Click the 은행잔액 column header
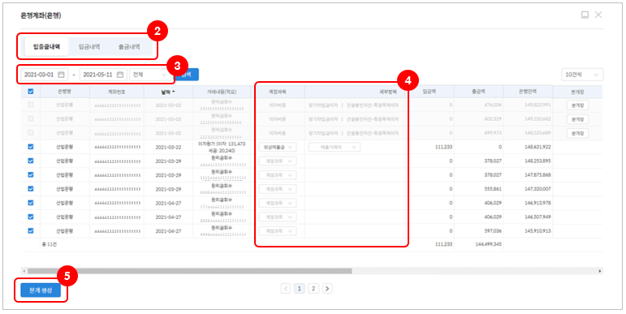Viewport: 626px width, 314px height. [528, 92]
